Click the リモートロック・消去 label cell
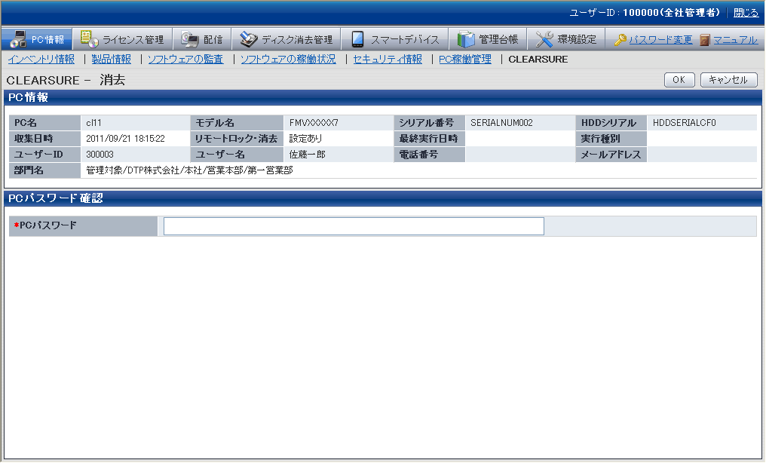This screenshot has width=766, height=463. [237, 139]
